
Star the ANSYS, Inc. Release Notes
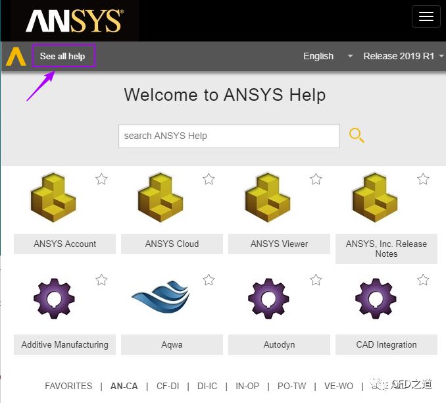[x=423, y=179]
